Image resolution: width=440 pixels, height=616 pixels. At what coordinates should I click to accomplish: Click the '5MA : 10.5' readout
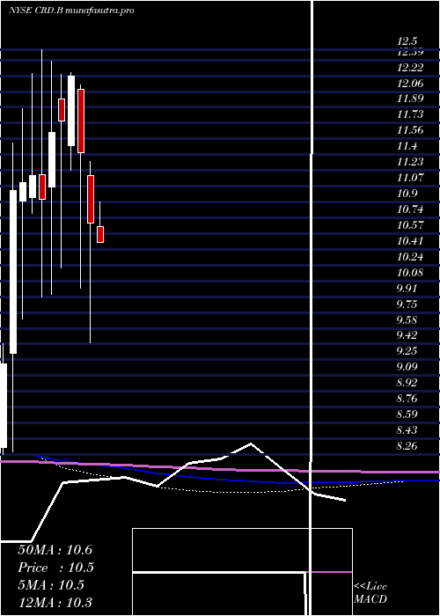click(51, 585)
